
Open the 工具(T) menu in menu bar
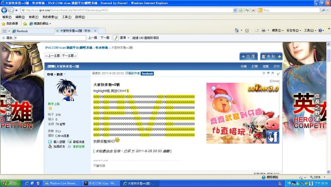pos(67,17)
